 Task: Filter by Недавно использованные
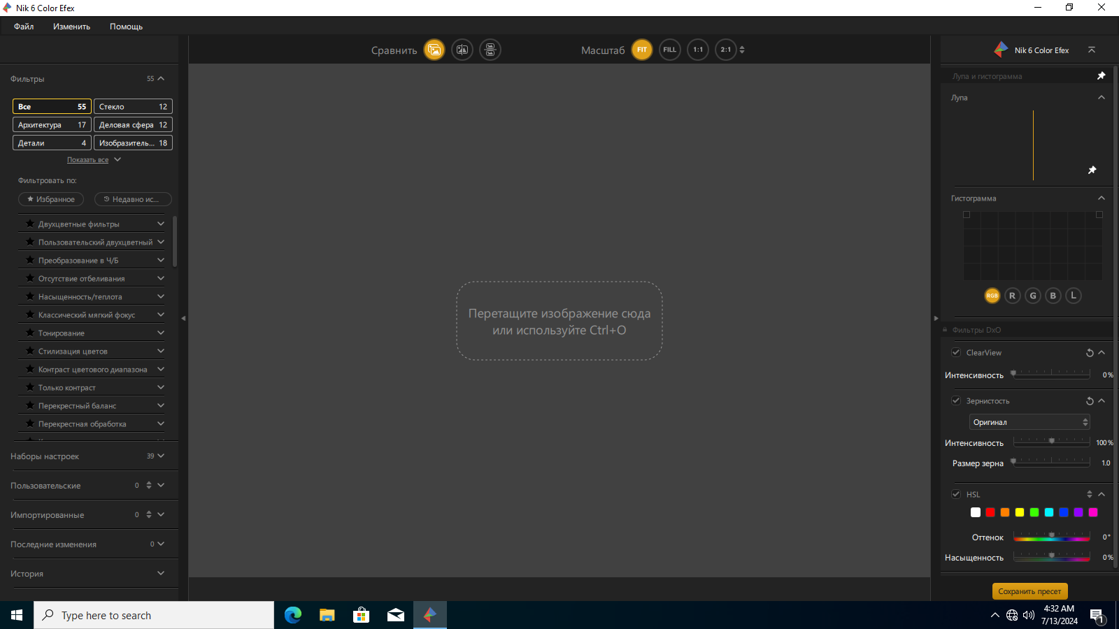133,199
